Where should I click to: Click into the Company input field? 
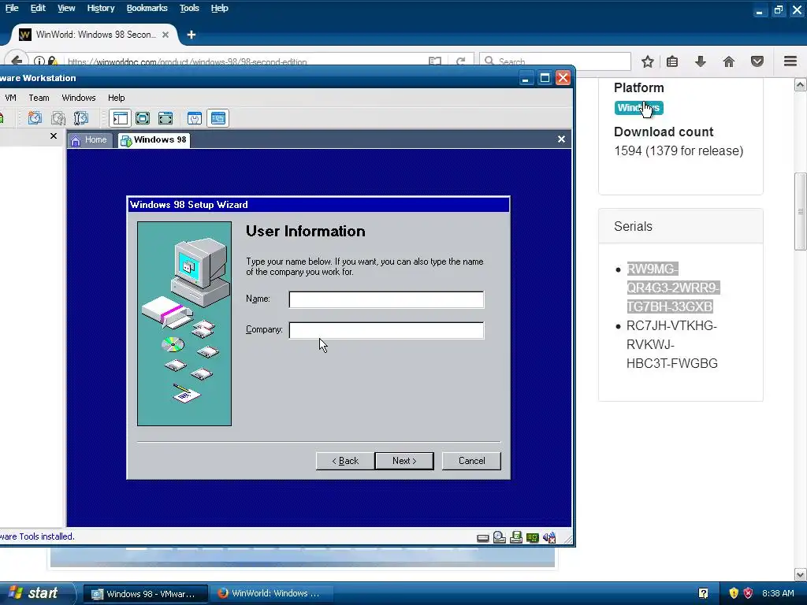386,330
